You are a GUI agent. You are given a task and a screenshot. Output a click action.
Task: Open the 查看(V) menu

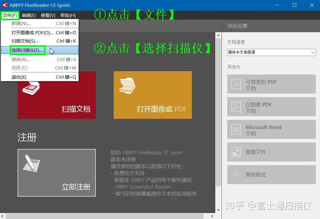tap(48, 15)
